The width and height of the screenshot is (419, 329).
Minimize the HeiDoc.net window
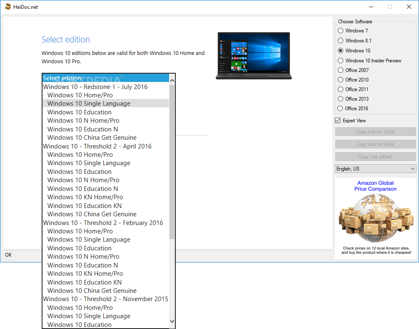[x=371, y=7]
